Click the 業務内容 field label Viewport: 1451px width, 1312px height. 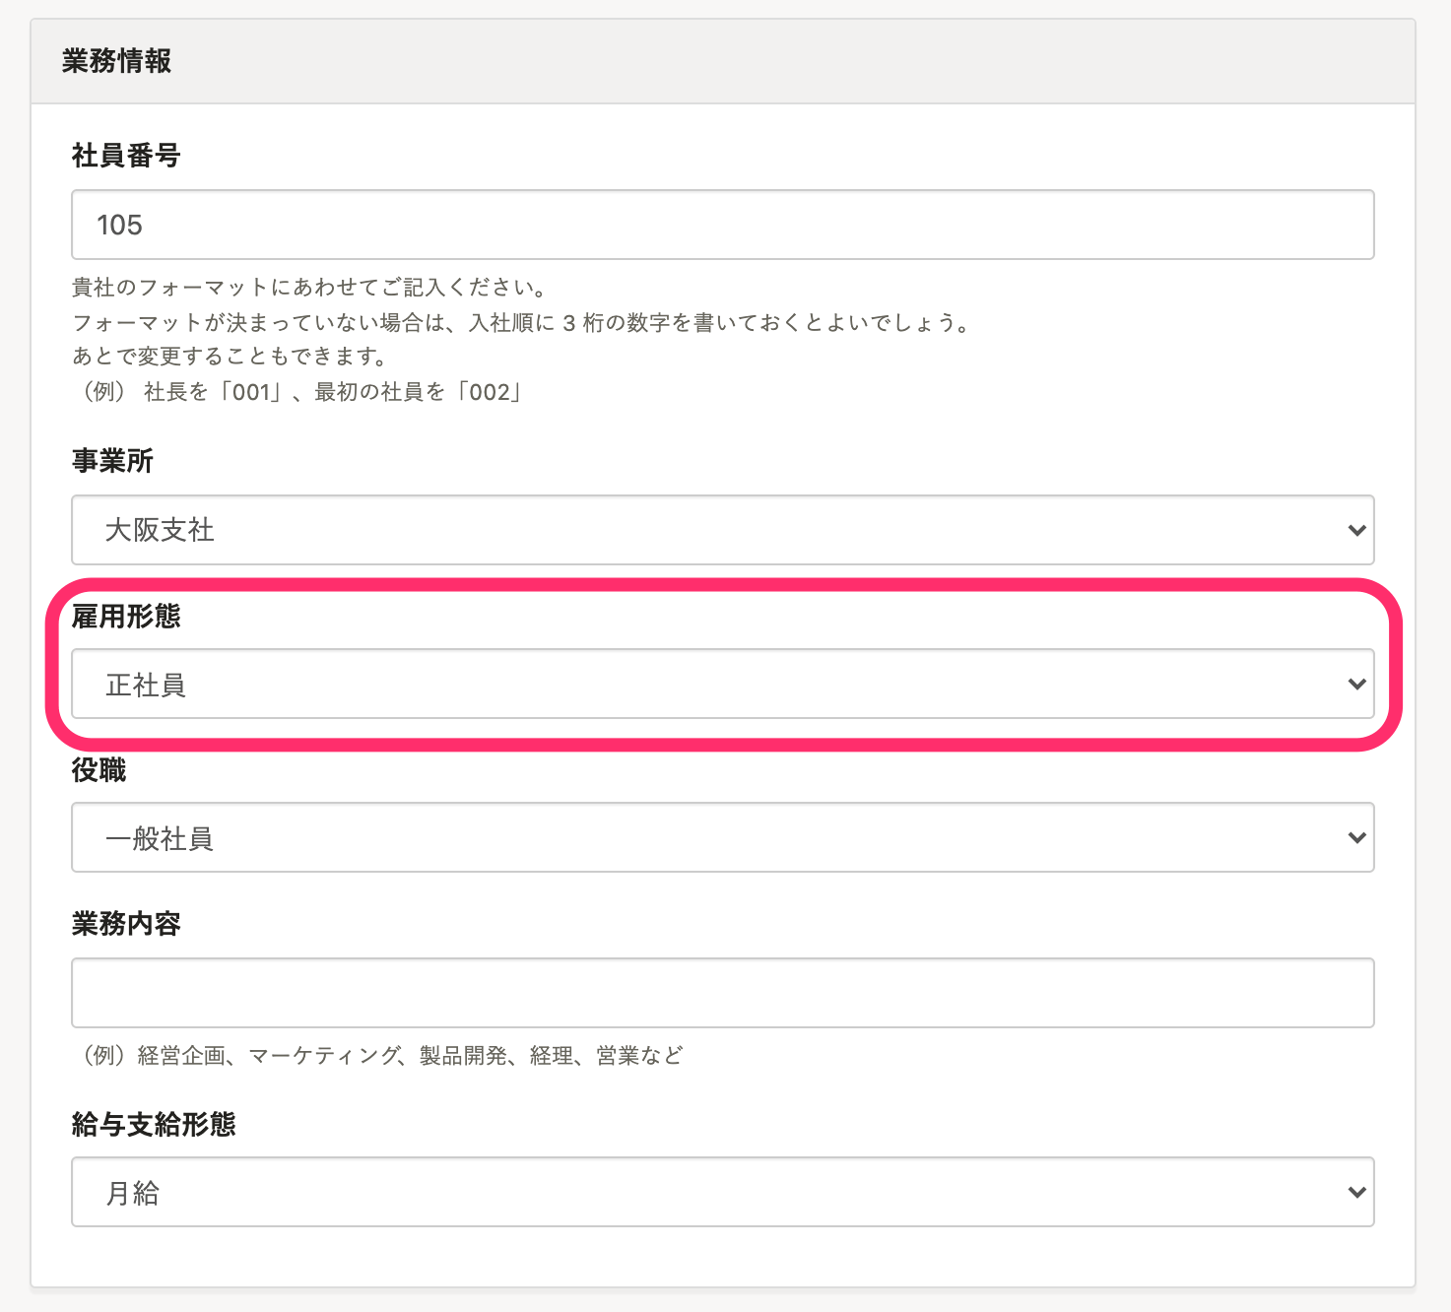click(126, 924)
